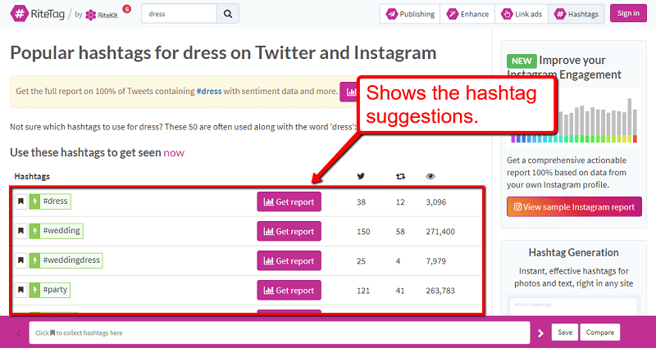The image size is (656, 348).
Task: Bookmark the #party hashtag
Action: 21,290
